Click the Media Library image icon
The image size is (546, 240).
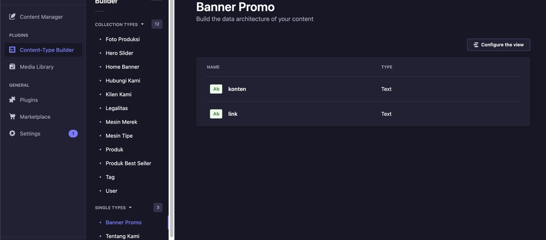tap(12, 67)
